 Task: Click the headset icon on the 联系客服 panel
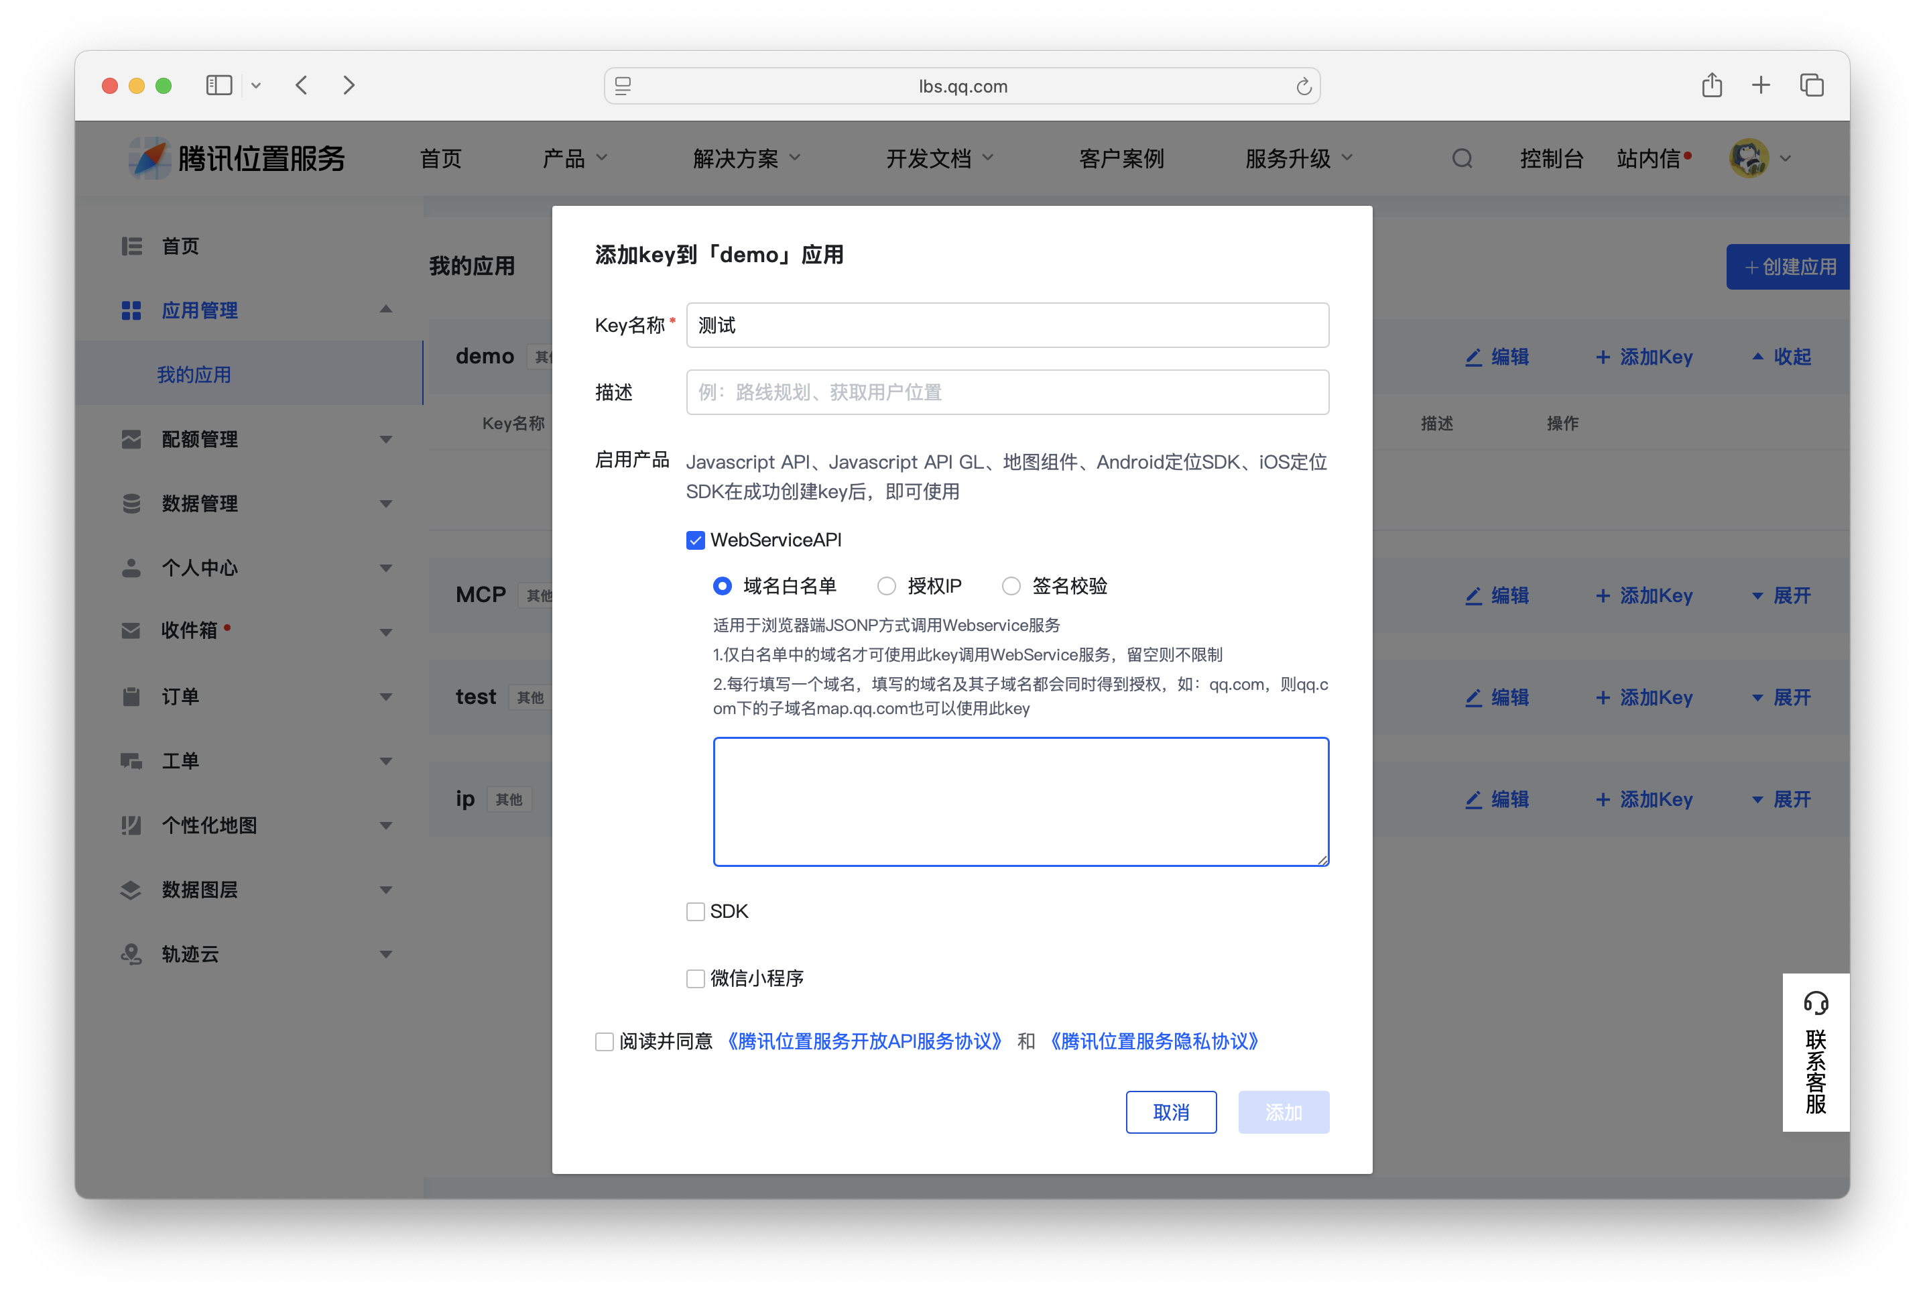coord(1816,1002)
